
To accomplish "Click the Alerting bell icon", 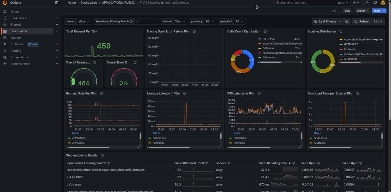I will tap(5, 51).
